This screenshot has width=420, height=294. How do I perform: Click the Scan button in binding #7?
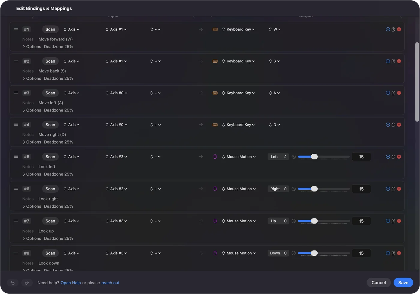(50, 221)
